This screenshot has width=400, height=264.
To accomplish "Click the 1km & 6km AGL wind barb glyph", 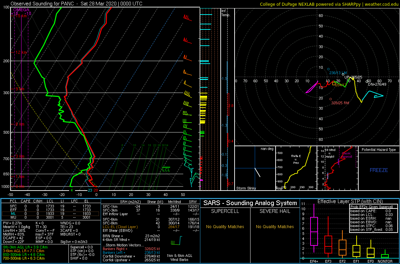I will (177, 240).
